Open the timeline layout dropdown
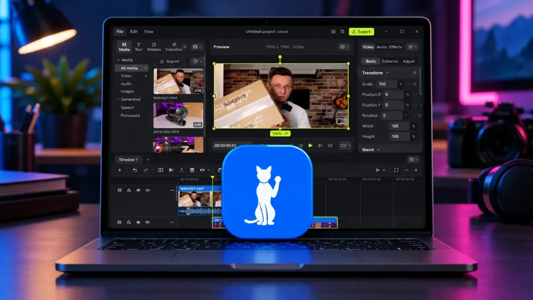This screenshot has width=533, height=300. (x=414, y=160)
